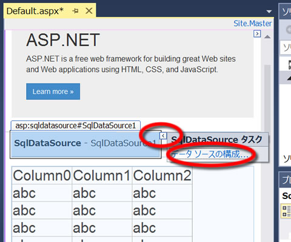Image resolution: width=291 pixels, height=242 pixels.
Task: Click データ ソースの構成... link
Action: coord(210,154)
